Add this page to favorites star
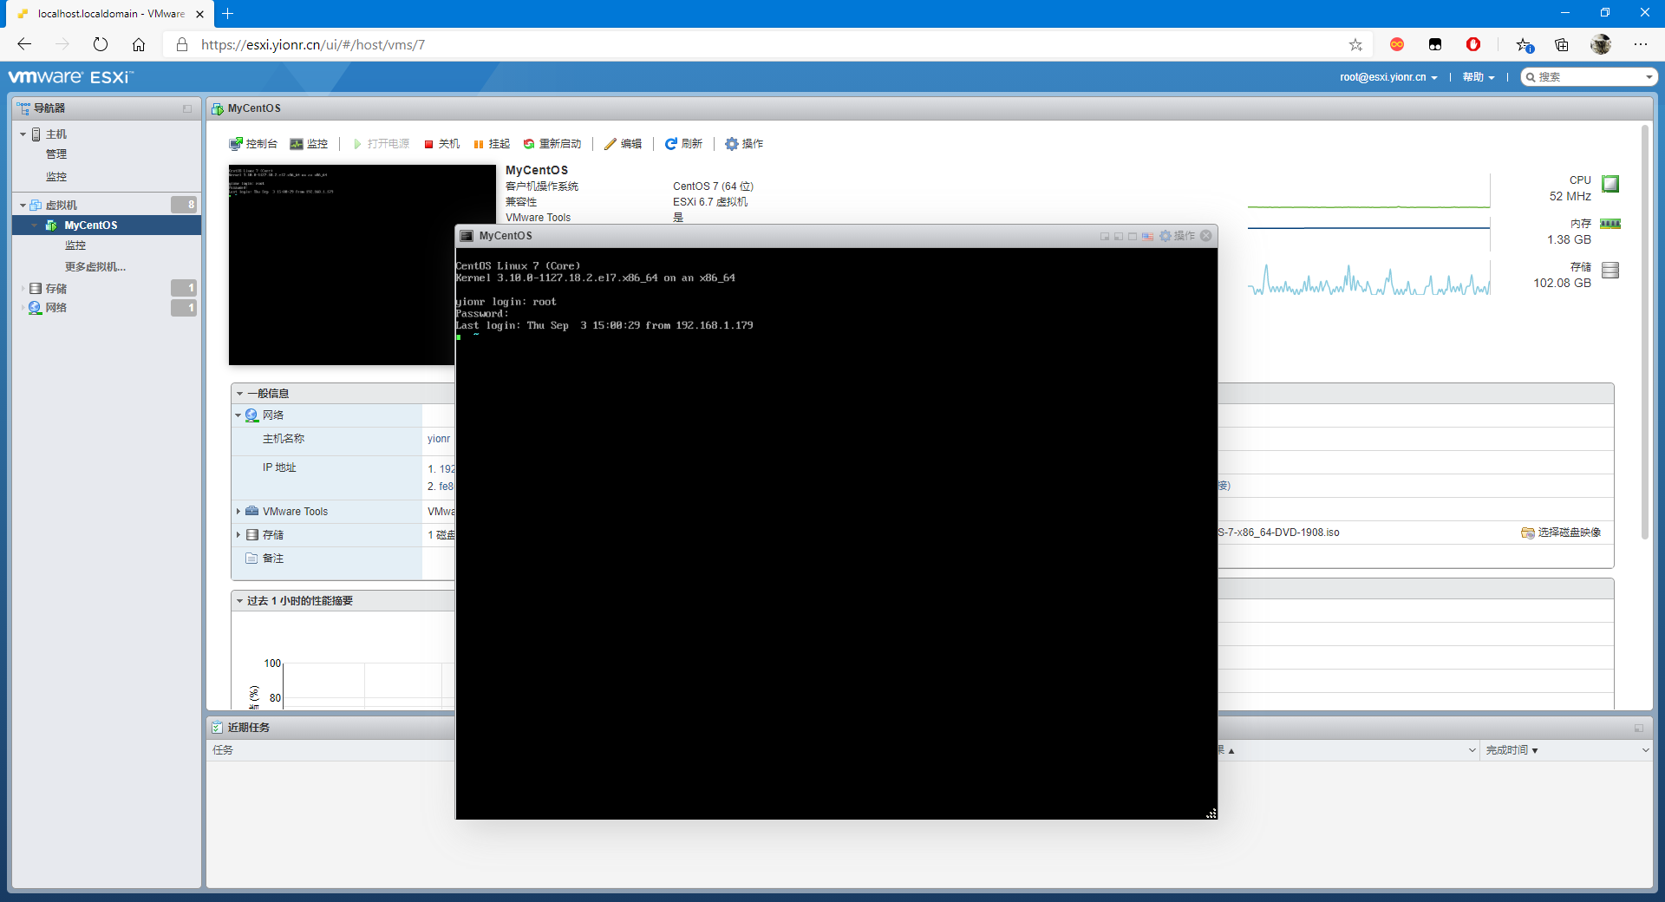This screenshot has height=902, width=1665. (1355, 44)
